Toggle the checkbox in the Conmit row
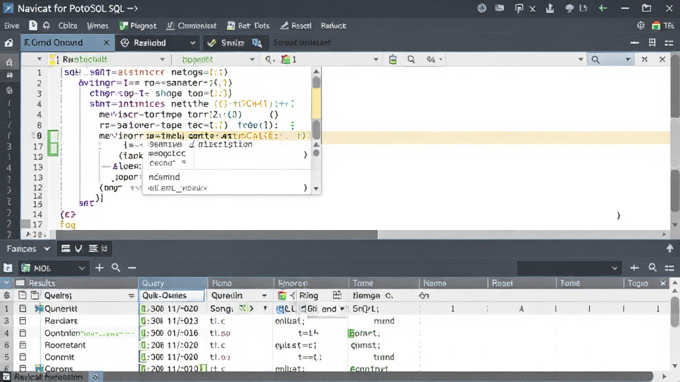The width and height of the screenshot is (680, 382). pyautogui.click(x=23, y=357)
